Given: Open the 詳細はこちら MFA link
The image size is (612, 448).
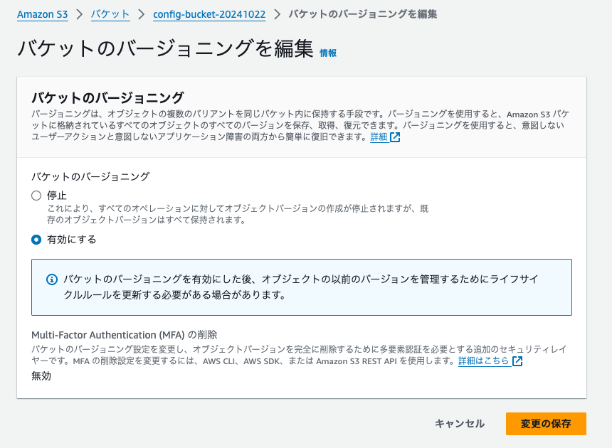Looking at the screenshot, I should pos(484,361).
